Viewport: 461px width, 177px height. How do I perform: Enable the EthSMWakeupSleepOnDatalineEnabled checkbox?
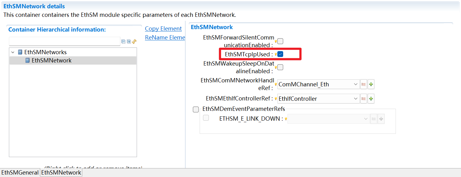tap(280, 67)
